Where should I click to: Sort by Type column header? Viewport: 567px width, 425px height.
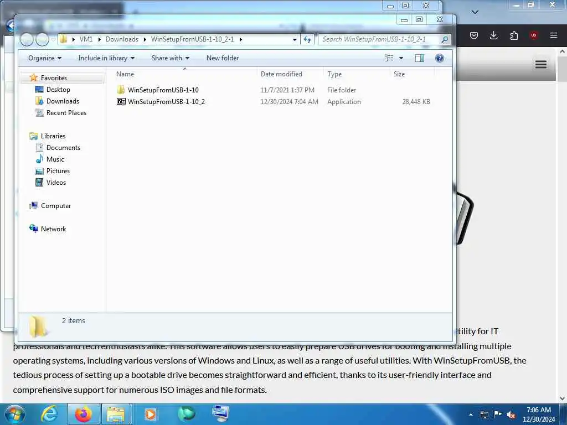[357, 74]
